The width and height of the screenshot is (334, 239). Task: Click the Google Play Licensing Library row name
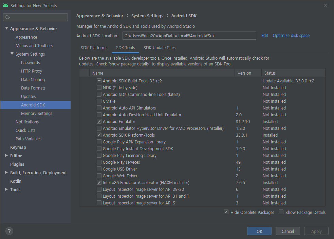(x=130, y=155)
